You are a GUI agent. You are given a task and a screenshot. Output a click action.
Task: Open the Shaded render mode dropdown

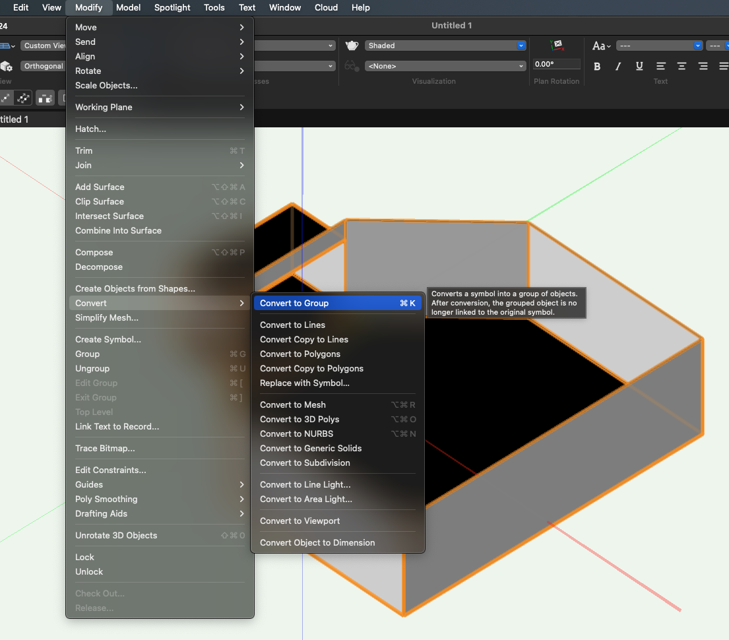tap(445, 46)
